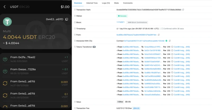
Task: Open help icon next to Value
Action: click(x=75, y=102)
